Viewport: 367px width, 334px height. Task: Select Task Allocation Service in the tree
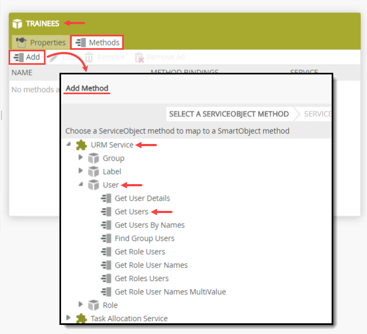pyautogui.click(x=129, y=318)
